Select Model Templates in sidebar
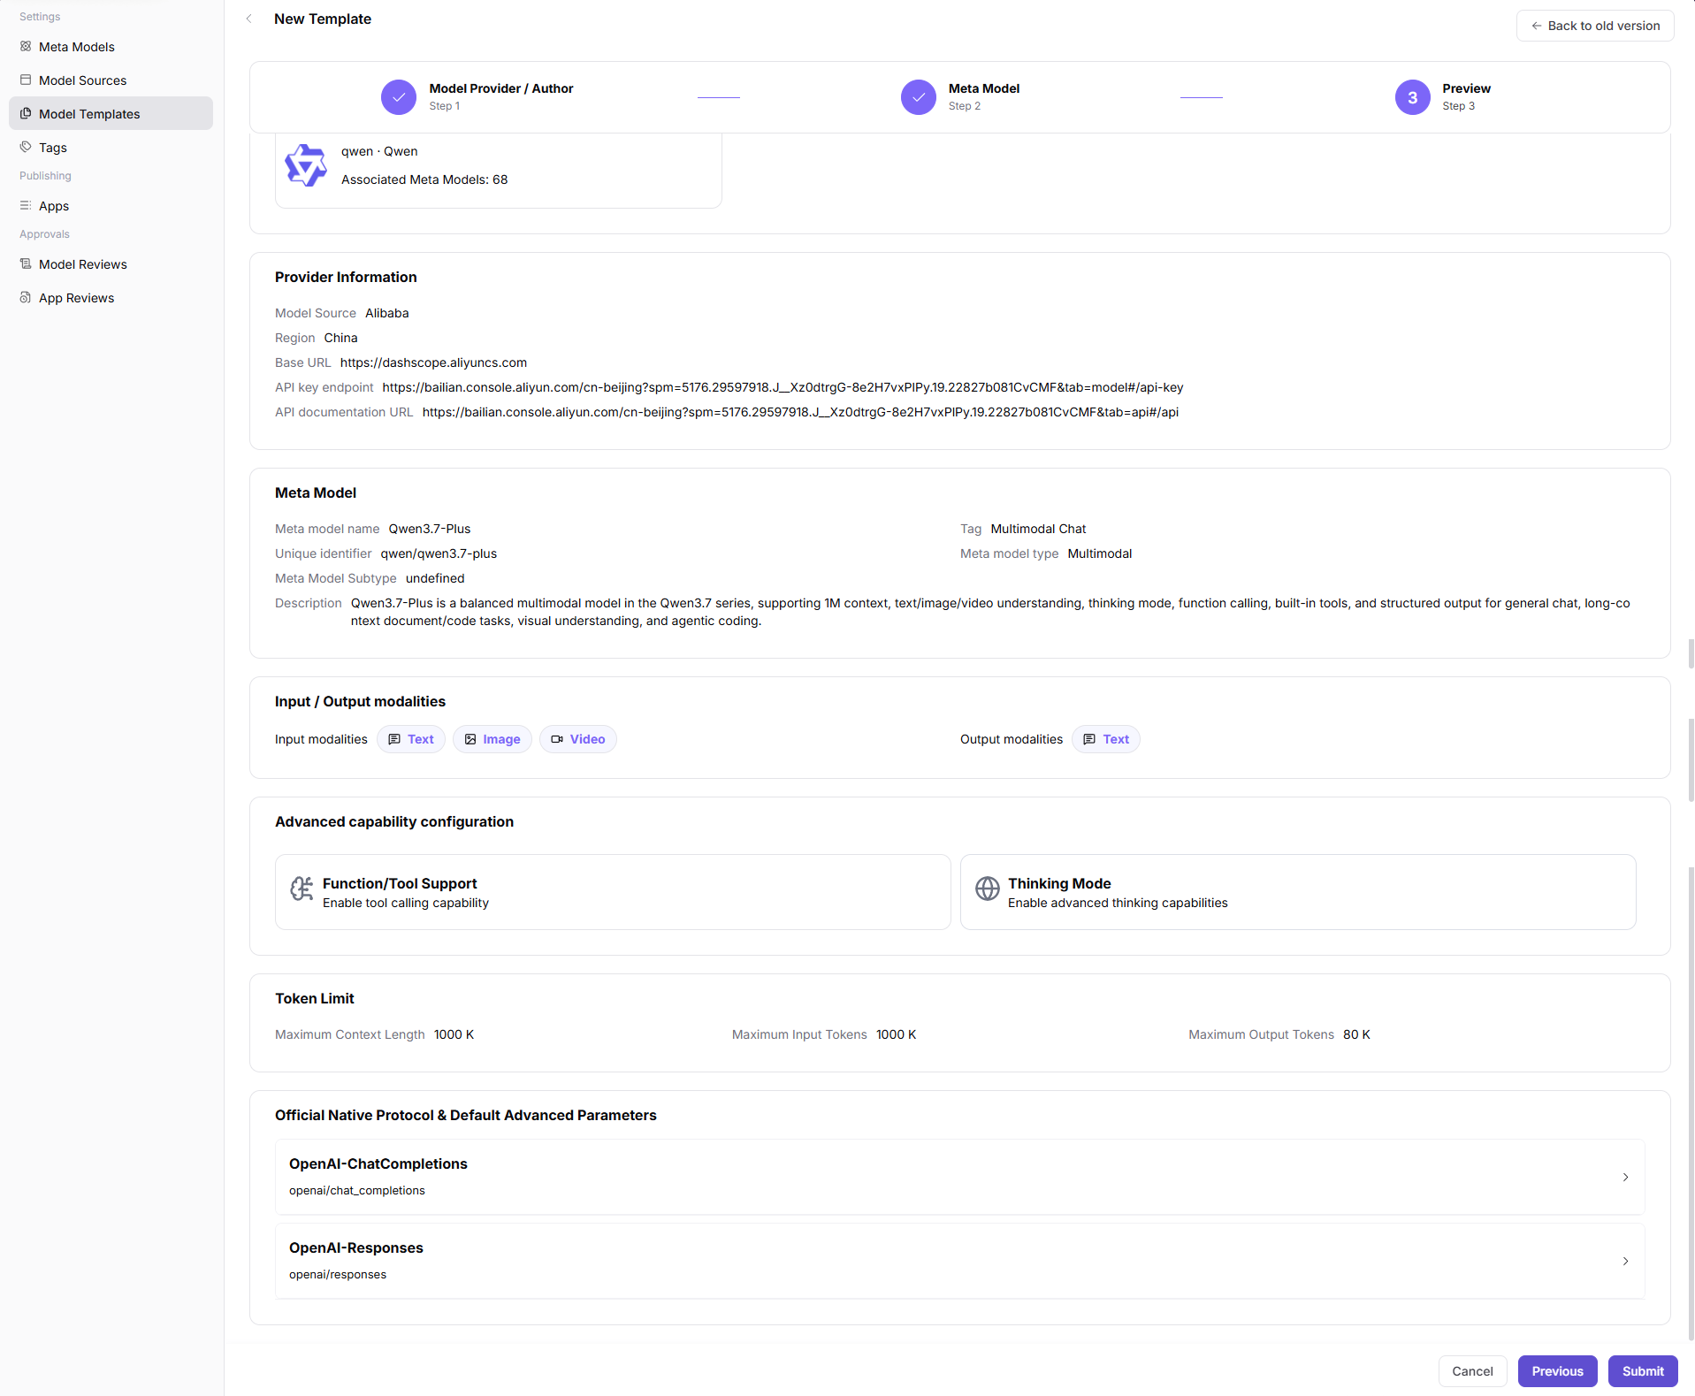The image size is (1695, 1396). tap(111, 113)
